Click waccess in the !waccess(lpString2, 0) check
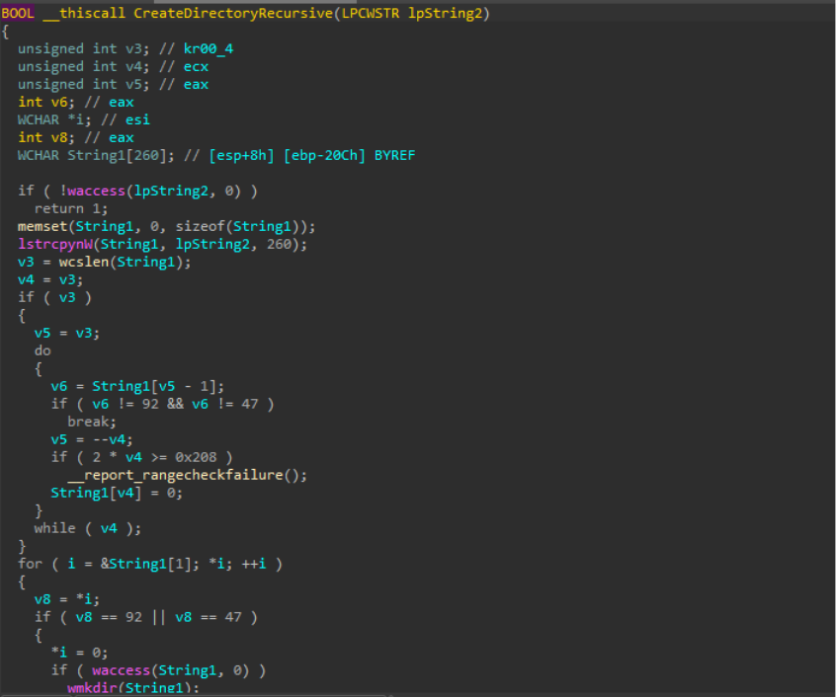Image resolution: width=836 pixels, height=697 pixels. pyautogui.click(x=96, y=191)
